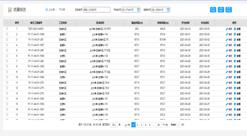Check the checkbox for row 5
Screen dimensions: 247x136
click(x=7, y=50)
